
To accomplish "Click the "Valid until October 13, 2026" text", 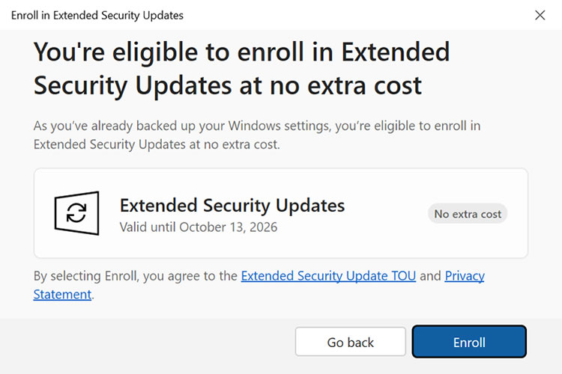I will [x=199, y=227].
